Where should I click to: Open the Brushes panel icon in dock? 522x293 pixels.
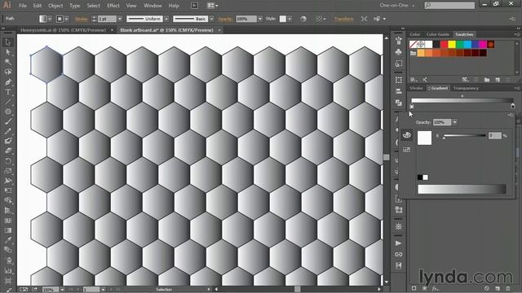pyautogui.click(x=399, y=41)
